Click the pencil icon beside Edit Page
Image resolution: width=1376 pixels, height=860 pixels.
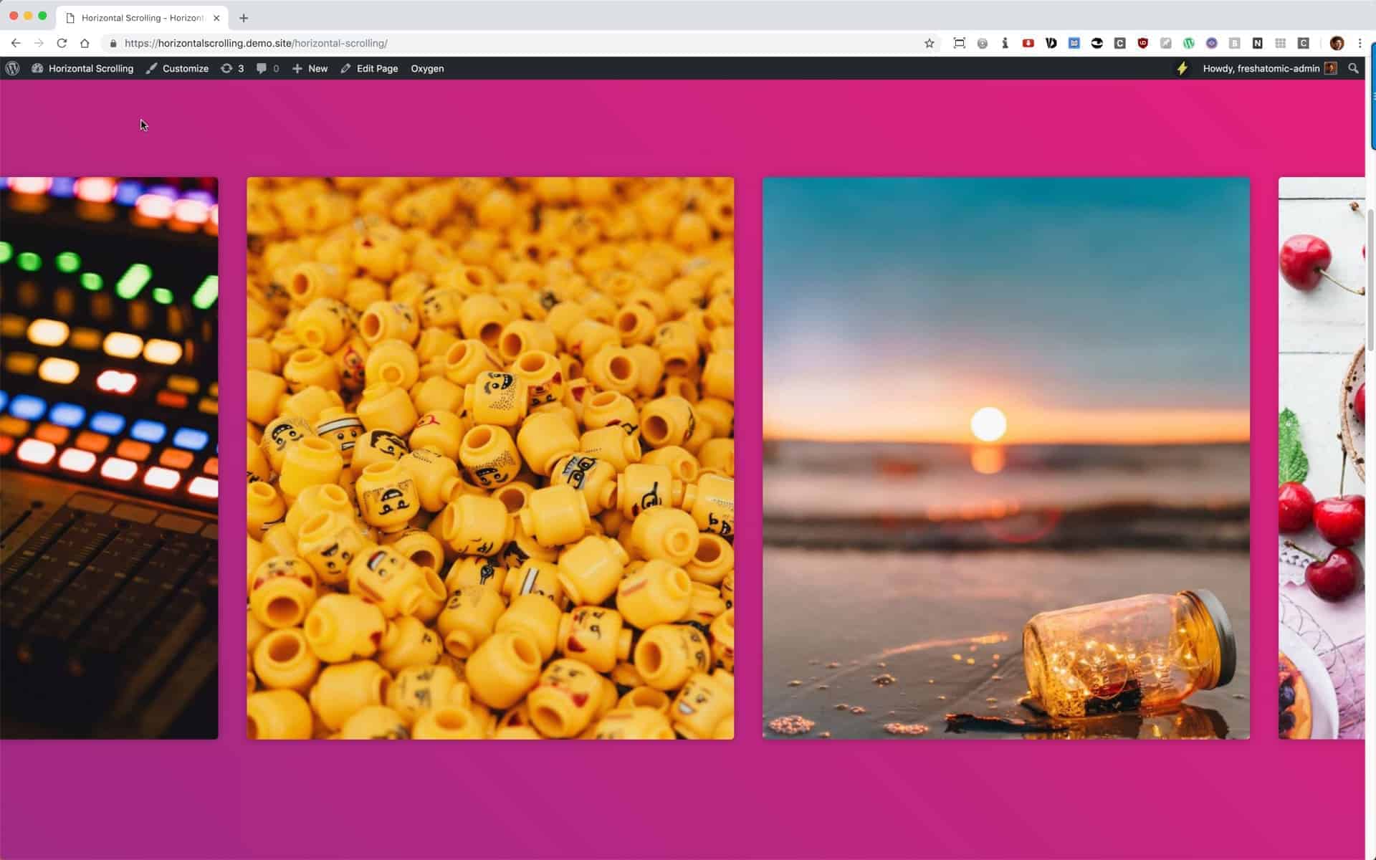345,68
